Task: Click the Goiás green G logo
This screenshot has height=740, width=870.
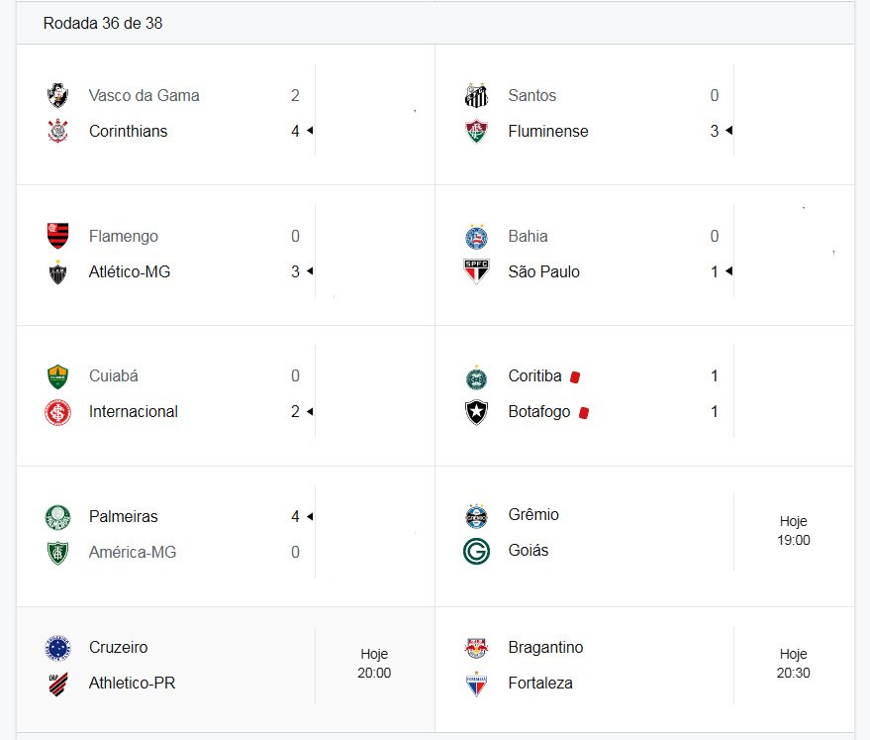Action: click(477, 551)
